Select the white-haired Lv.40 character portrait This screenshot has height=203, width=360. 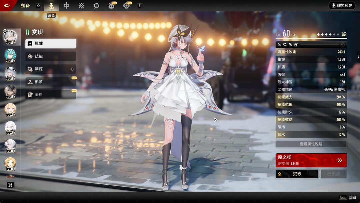10,128
